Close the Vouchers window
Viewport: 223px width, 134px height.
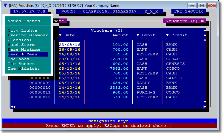coord(212,6)
